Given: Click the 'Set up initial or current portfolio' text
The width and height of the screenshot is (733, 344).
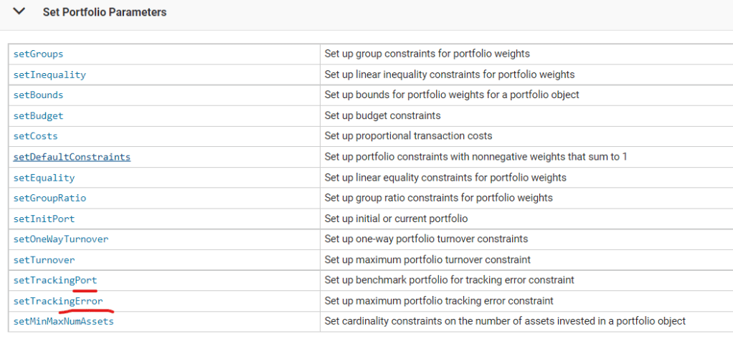Looking at the screenshot, I should coord(406,219).
